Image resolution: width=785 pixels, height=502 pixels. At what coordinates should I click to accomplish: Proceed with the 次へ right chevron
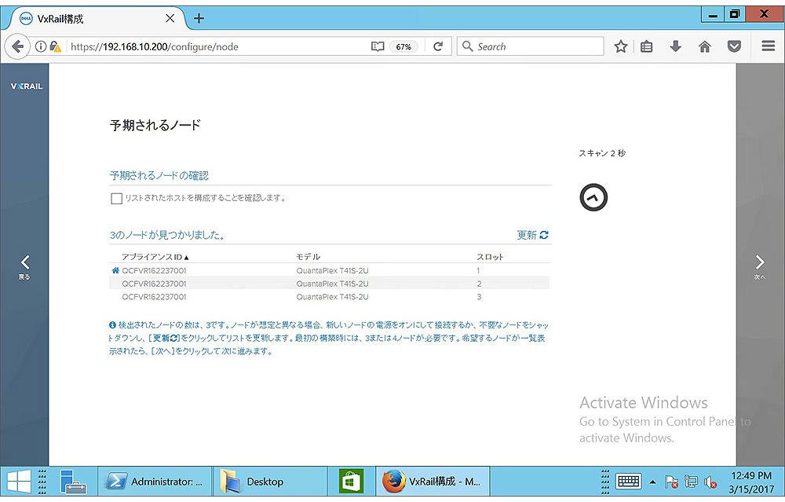759,266
